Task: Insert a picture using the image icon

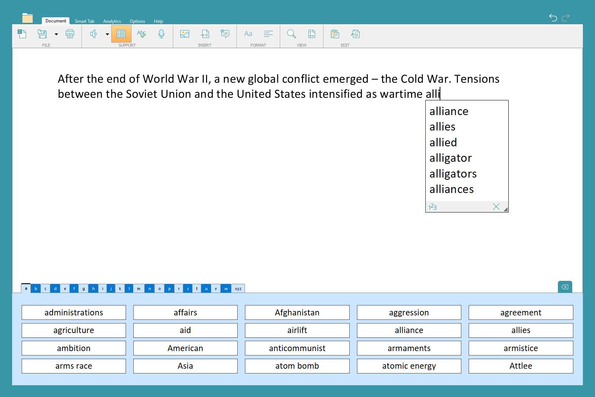Action: 185,34
